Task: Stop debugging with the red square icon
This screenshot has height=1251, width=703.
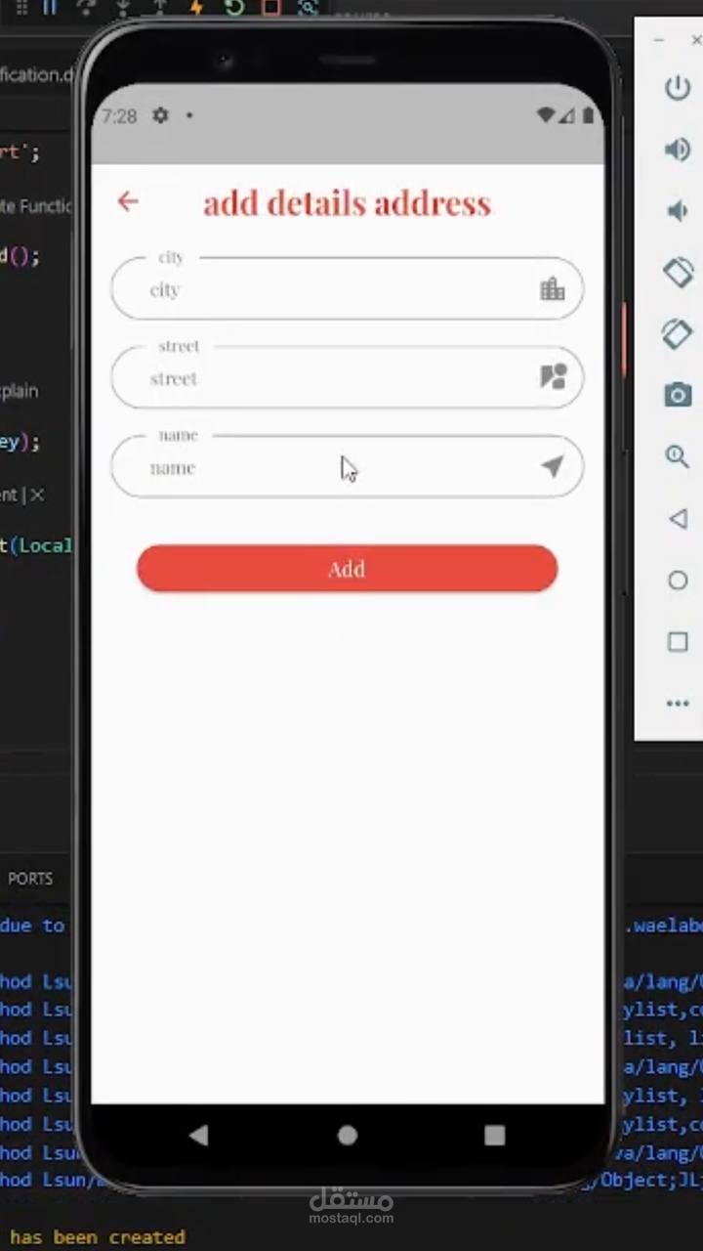Action: (x=271, y=8)
